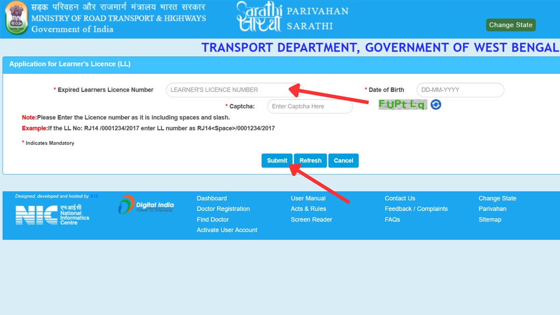Open the Dashboard link

pyautogui.click(x=211, y=198)
